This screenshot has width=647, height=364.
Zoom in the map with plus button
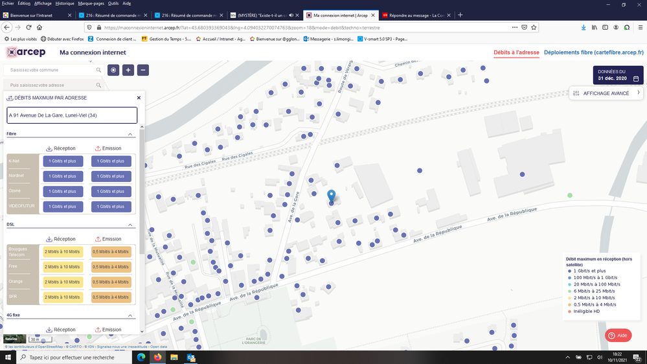[x=128, y=70]
